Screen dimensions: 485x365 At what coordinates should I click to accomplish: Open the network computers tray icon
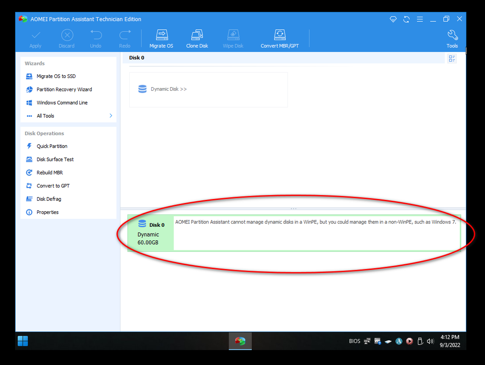[367, 341]
